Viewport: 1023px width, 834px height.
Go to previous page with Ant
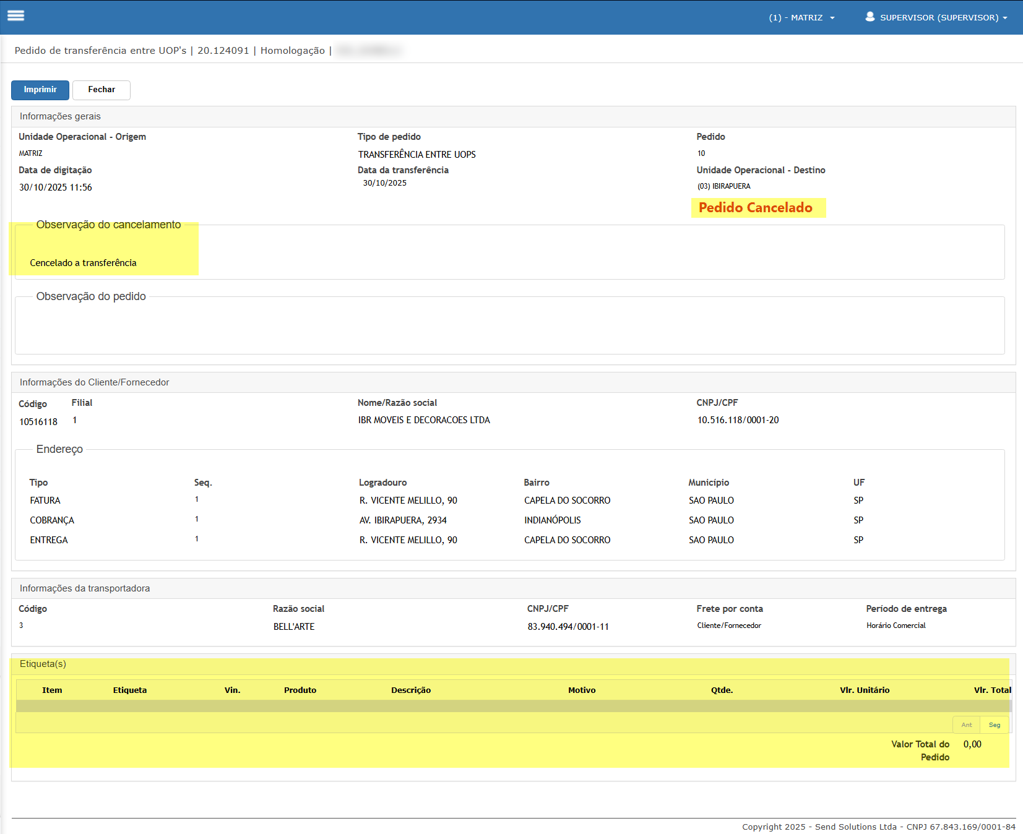tap(966, 724)
